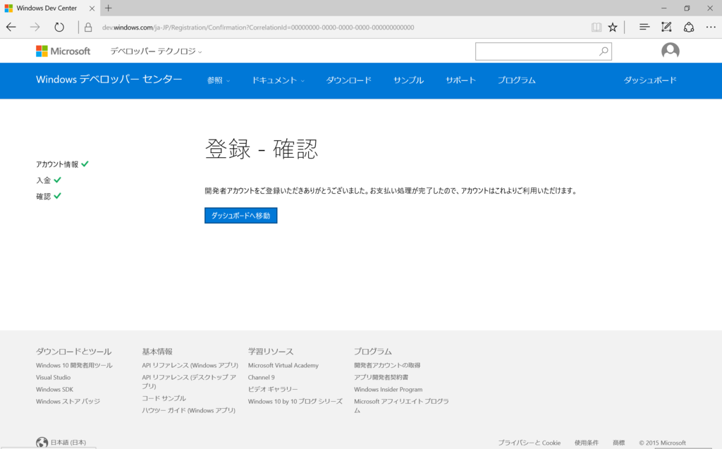Open Microsoft アフィリエイト プログラム link
This screenshot has width=722, height=449.
click(401, 405)
